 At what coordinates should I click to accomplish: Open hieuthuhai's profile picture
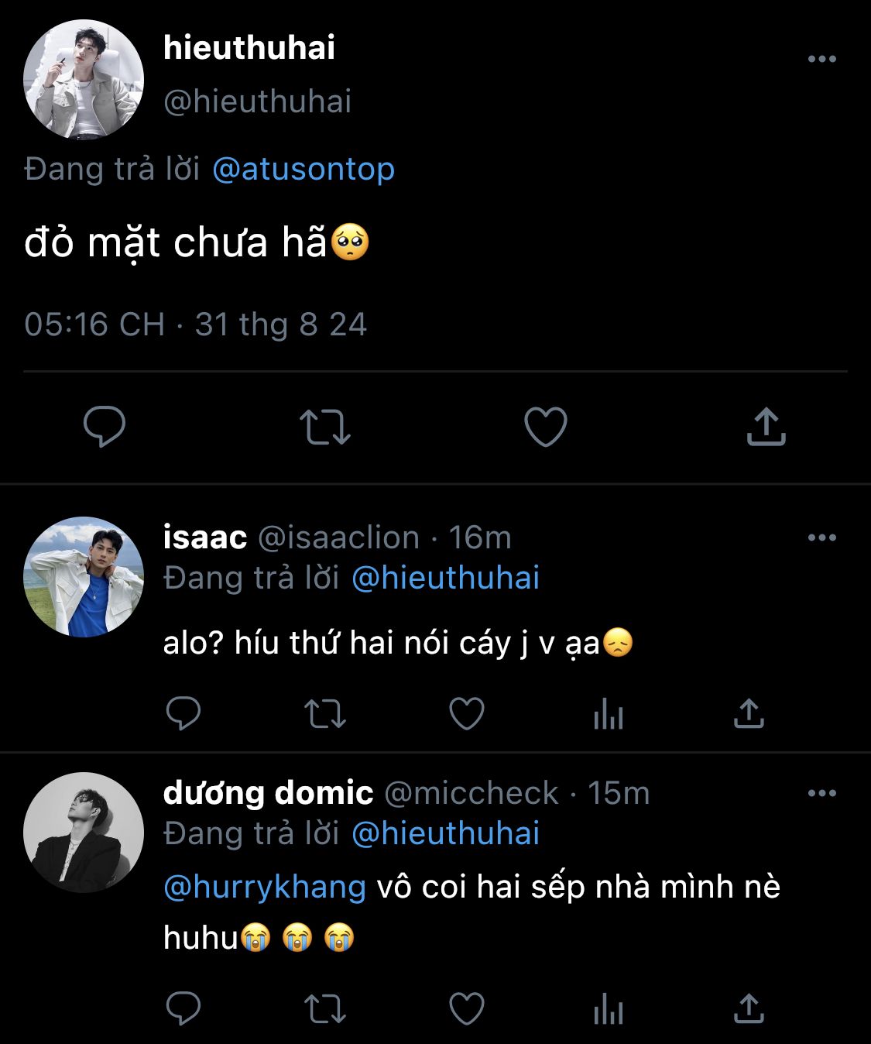point(84,79)
